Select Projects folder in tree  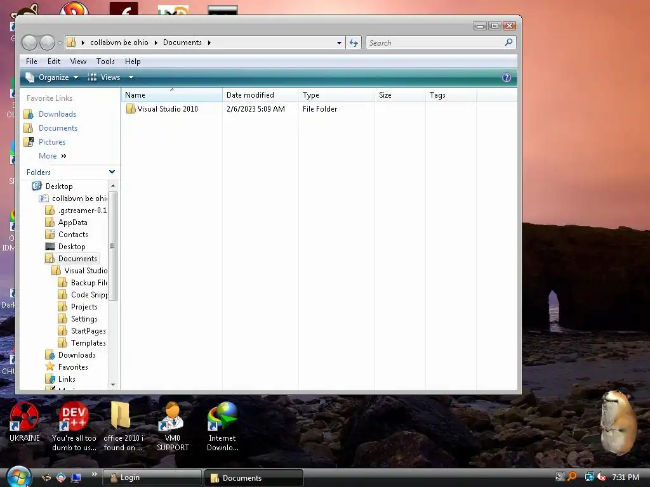pos(84,306)
